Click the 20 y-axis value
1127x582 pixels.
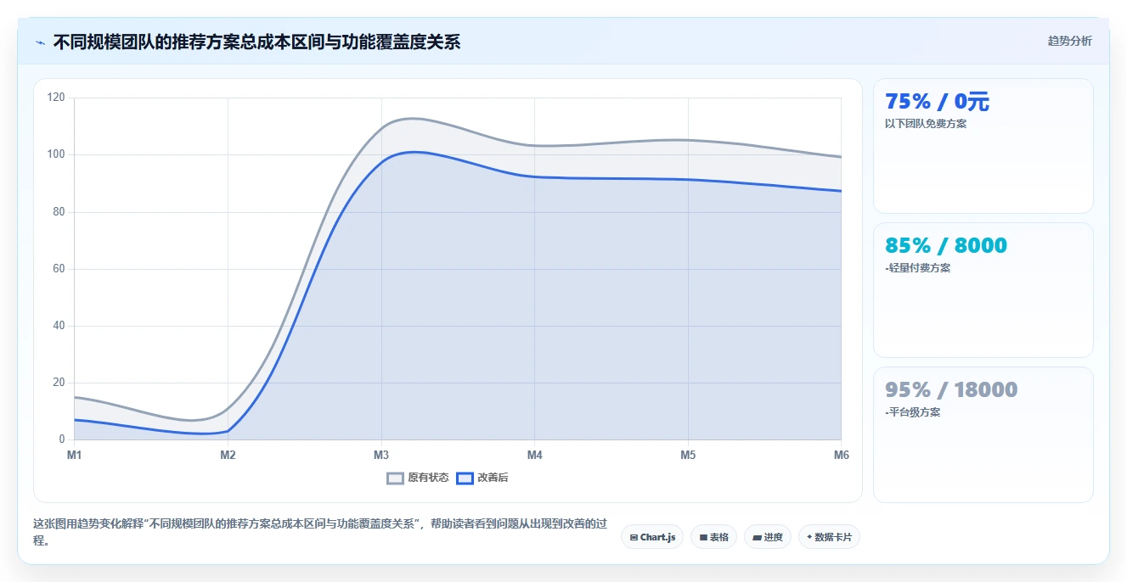coord(59,383)
